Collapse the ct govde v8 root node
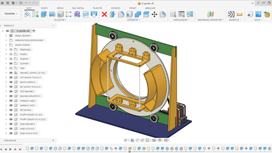Screen dimensions: 272x153 tap(3, 31)
